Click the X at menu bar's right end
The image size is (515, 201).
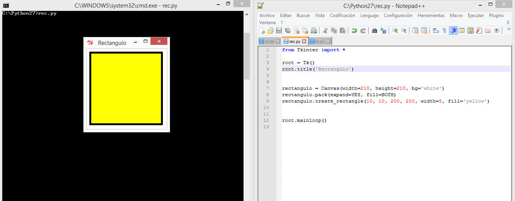[x=508, y=23]
